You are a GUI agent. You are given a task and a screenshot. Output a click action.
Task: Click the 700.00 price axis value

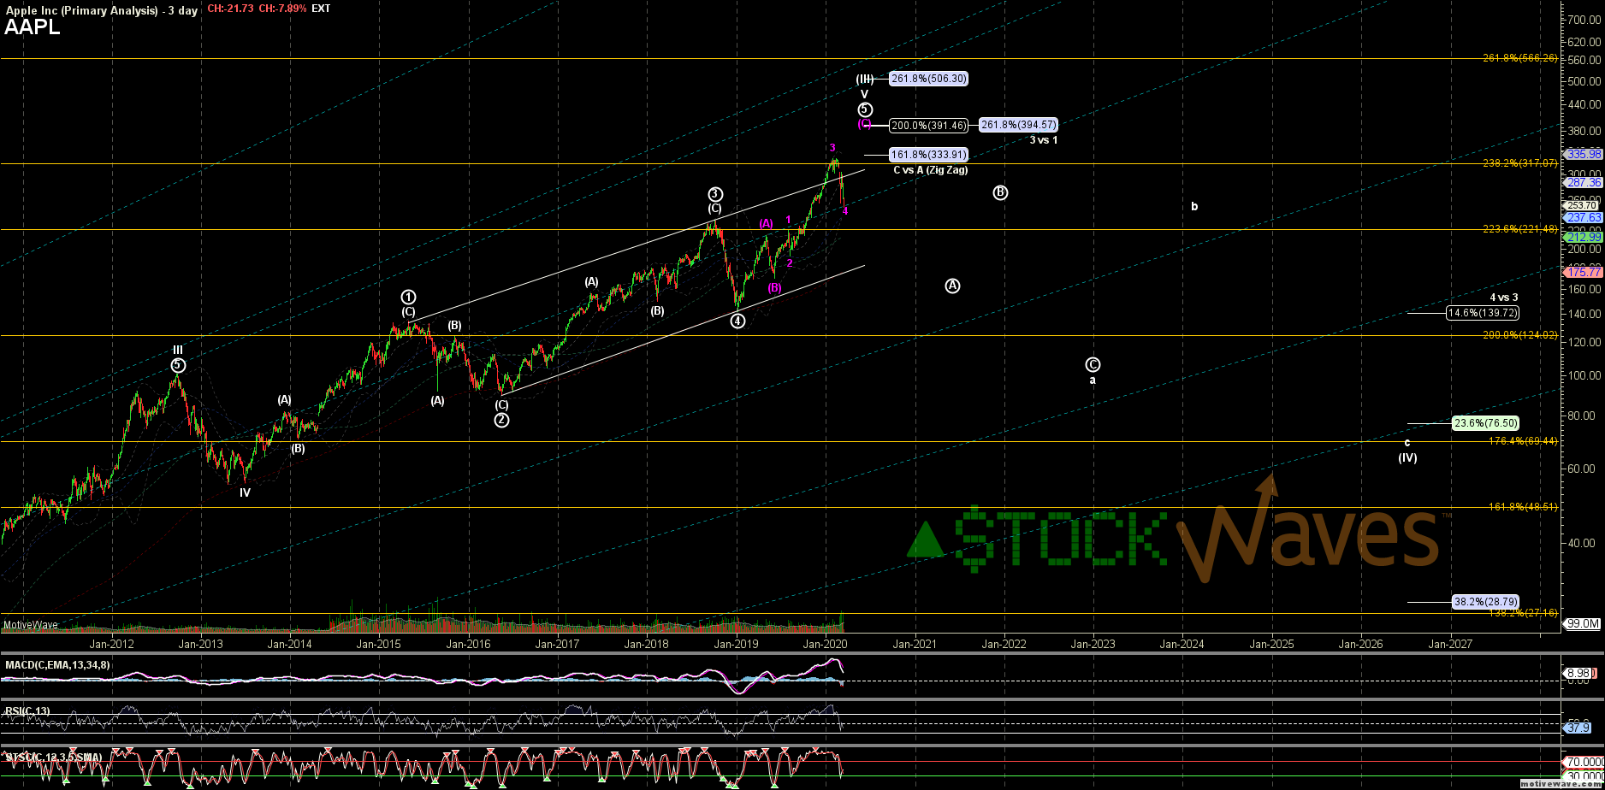[x=1584, y=19]
